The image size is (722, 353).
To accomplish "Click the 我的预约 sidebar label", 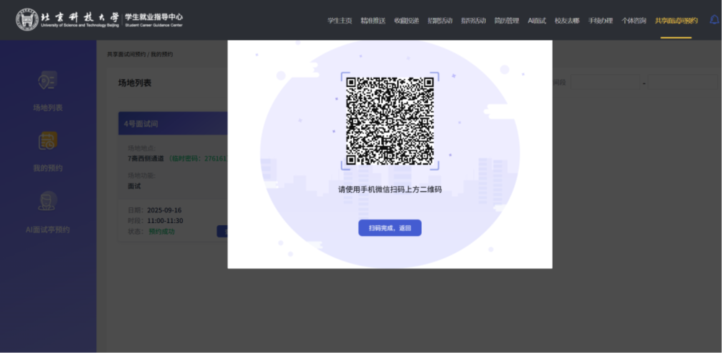I will click(48, 168).
